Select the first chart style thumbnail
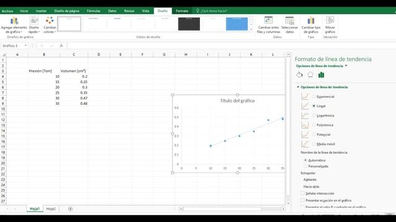The image size is (396, 222). click(x=69, y=24)
